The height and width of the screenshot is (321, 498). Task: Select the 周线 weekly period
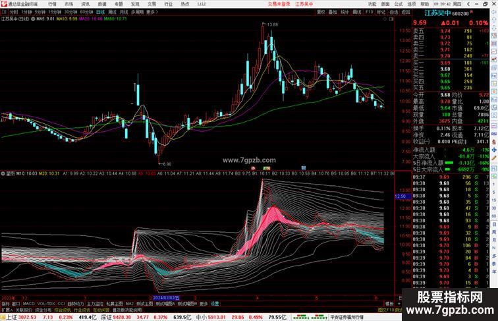[x=112, y=12]
